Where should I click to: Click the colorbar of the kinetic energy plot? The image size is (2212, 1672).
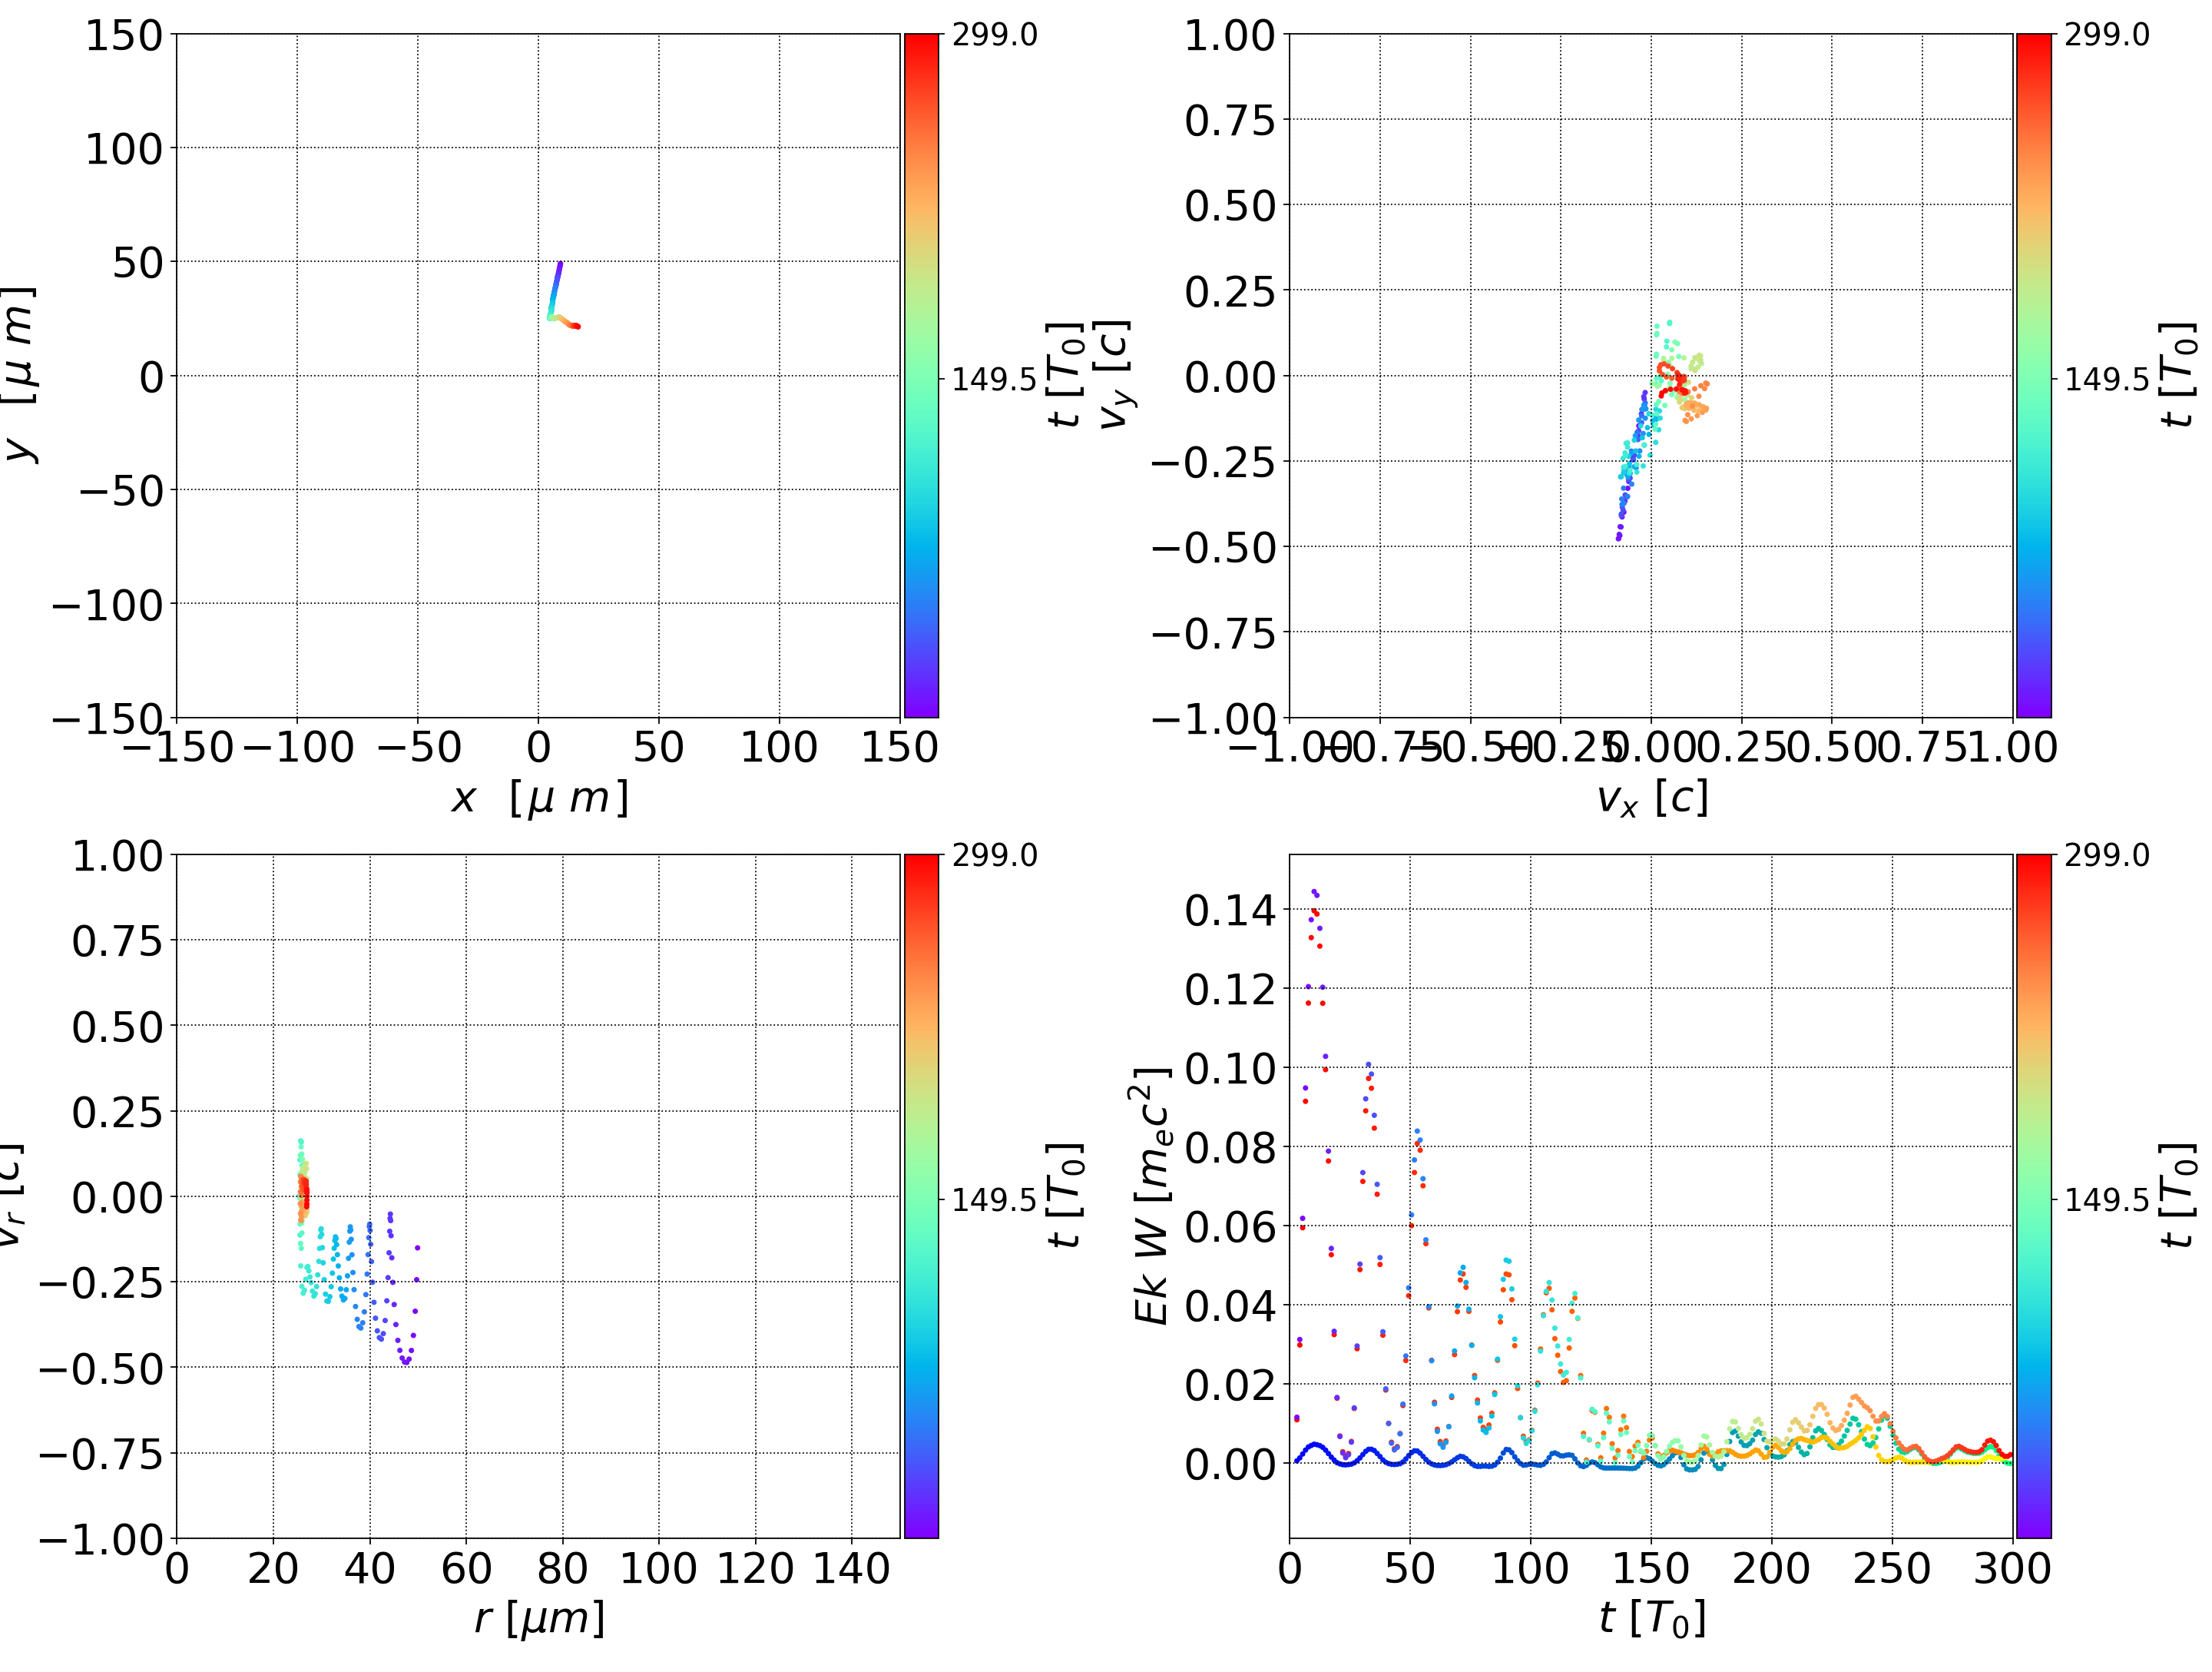(x=2033, y=1196)
